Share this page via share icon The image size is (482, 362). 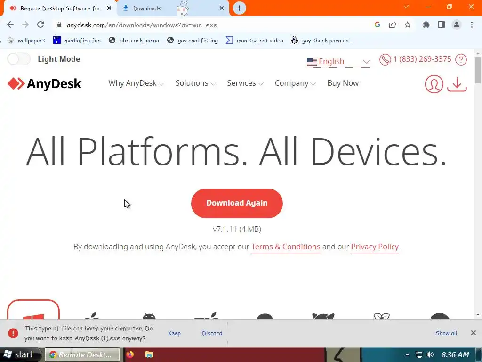pos(393,25)
